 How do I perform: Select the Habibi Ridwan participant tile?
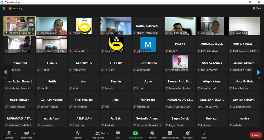(20, 100)
